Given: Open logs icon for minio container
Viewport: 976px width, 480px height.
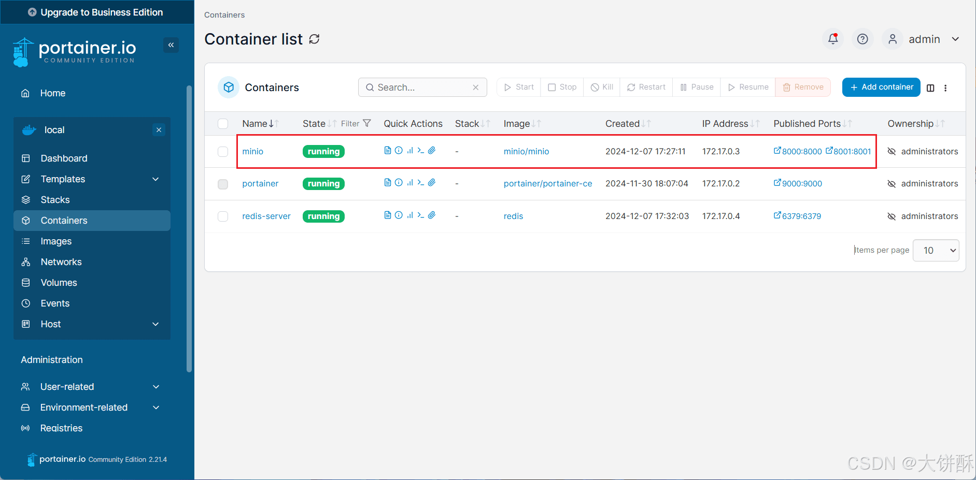Looking at the screenshot, I should 388,151.
